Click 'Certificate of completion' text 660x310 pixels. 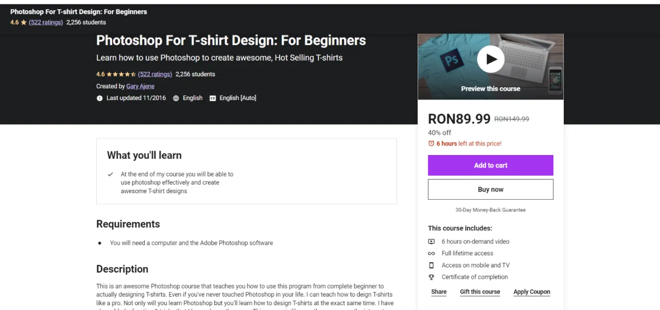click(475, 277)
